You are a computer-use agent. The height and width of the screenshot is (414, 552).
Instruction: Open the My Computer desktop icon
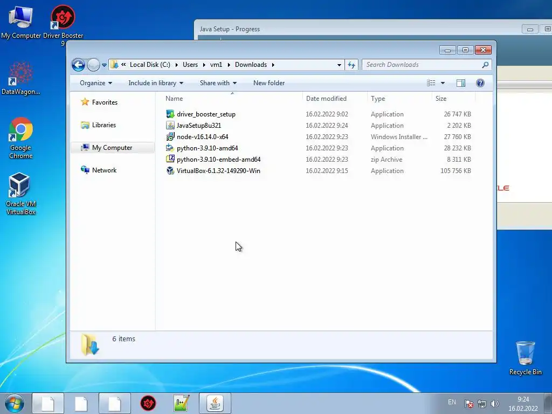pos(21,22)
